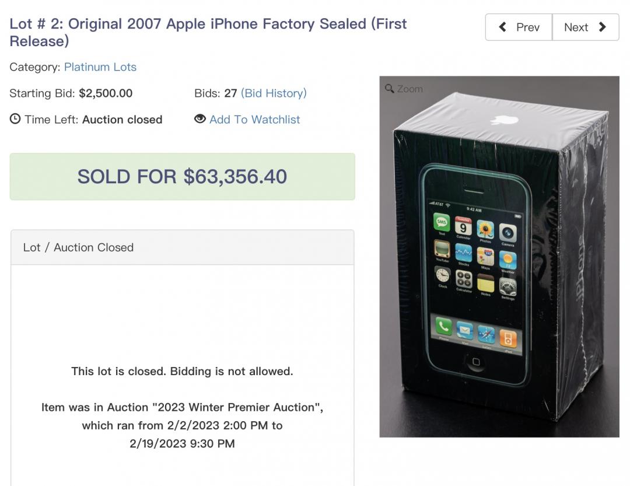Click the home button on the pictured iPhone
Image resolution: width=630 pixels, height=486 pixels.
click(475, 362)
